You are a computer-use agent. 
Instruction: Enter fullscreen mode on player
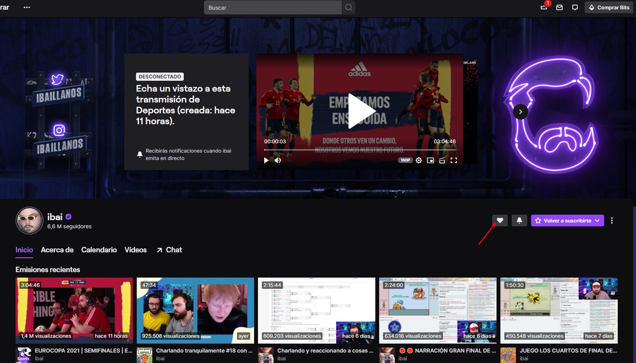[453, 160]
